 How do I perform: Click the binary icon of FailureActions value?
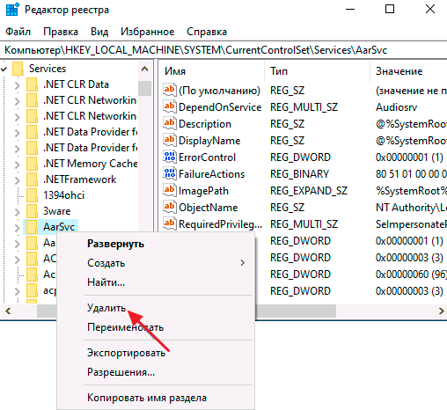point(170,173)
